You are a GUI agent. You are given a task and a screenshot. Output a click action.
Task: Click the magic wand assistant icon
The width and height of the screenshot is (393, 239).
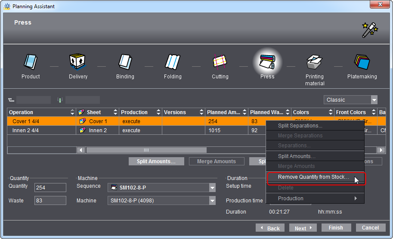(369, 29)
